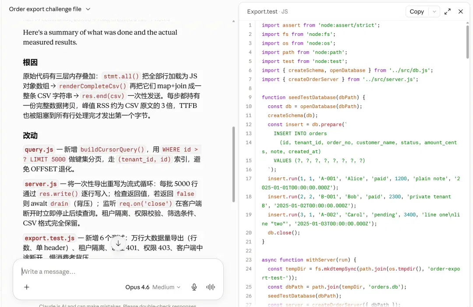This screenshot has height=307, width=473.
Task: Expand the code panel to fullscreen
Action: point(447,11)
